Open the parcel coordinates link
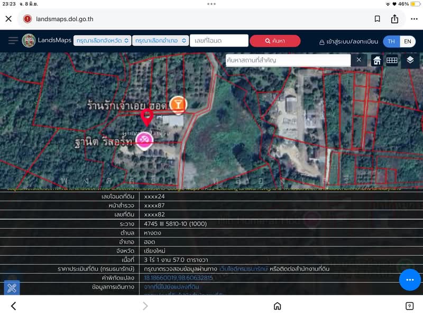Screen dimensions: 423x317 point(178,278)
